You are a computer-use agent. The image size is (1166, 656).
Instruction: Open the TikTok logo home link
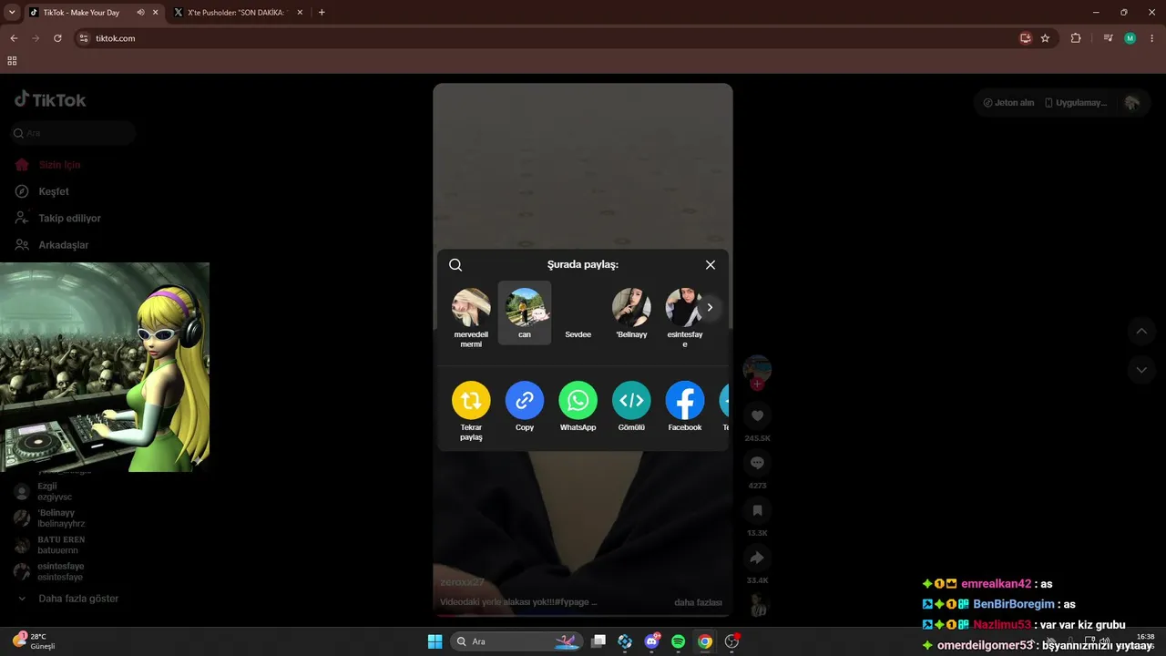50,100
